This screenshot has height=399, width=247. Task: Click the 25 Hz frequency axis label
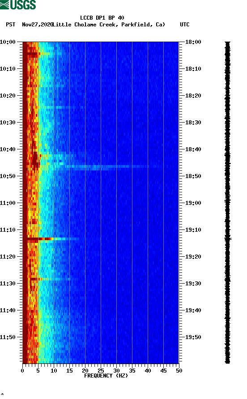click(101, 371)
